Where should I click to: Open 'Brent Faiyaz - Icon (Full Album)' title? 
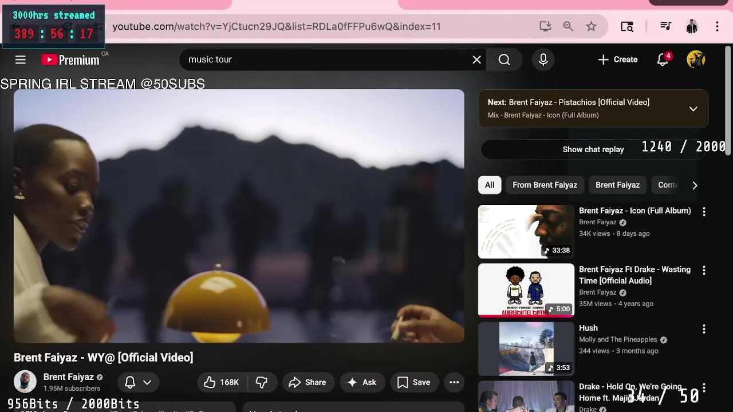pos(635,211)
